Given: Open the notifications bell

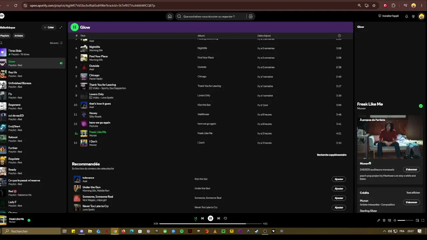Looking at the screenshot, I should click(406, 16).
